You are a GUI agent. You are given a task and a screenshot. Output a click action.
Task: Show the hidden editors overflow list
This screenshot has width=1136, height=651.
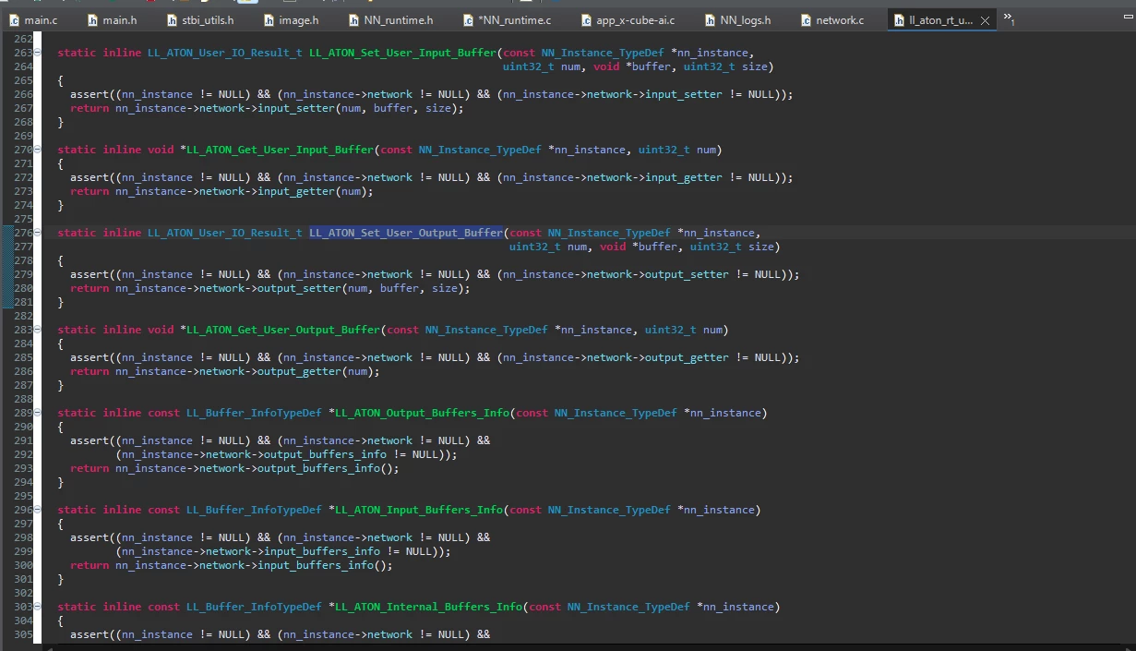[x=1009, y=18]
